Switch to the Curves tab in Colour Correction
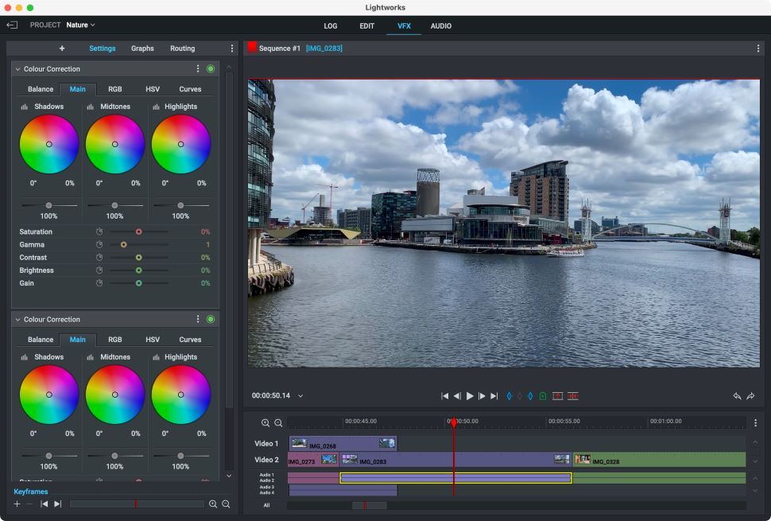771x521 pixels. (190, 89)
